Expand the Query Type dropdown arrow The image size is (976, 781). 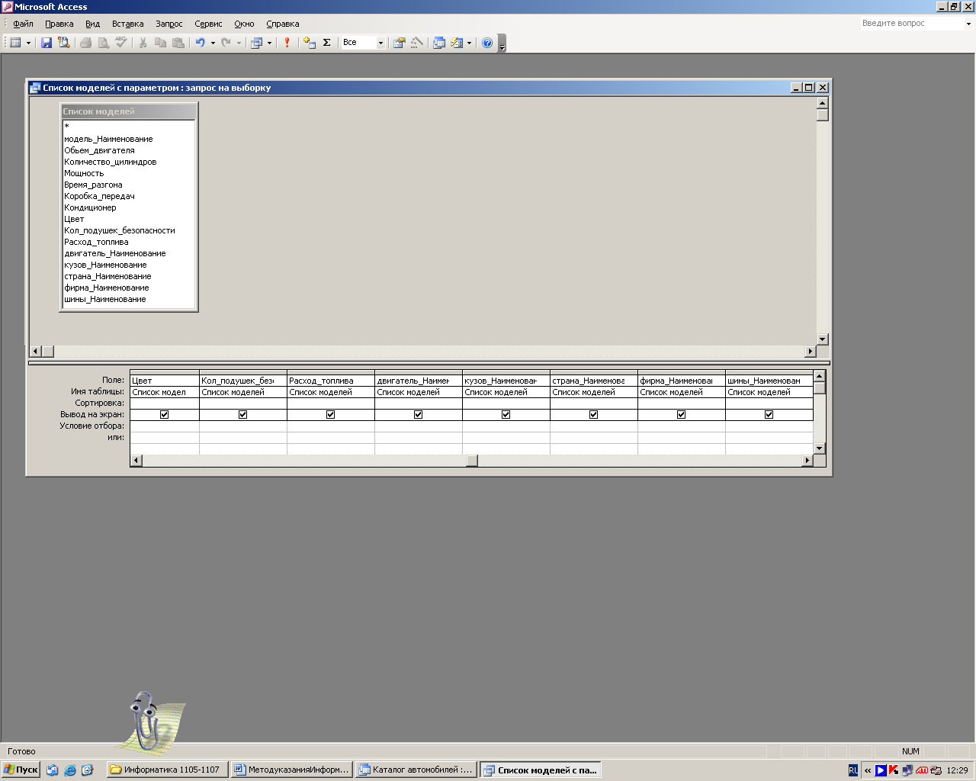click(269, 43)
